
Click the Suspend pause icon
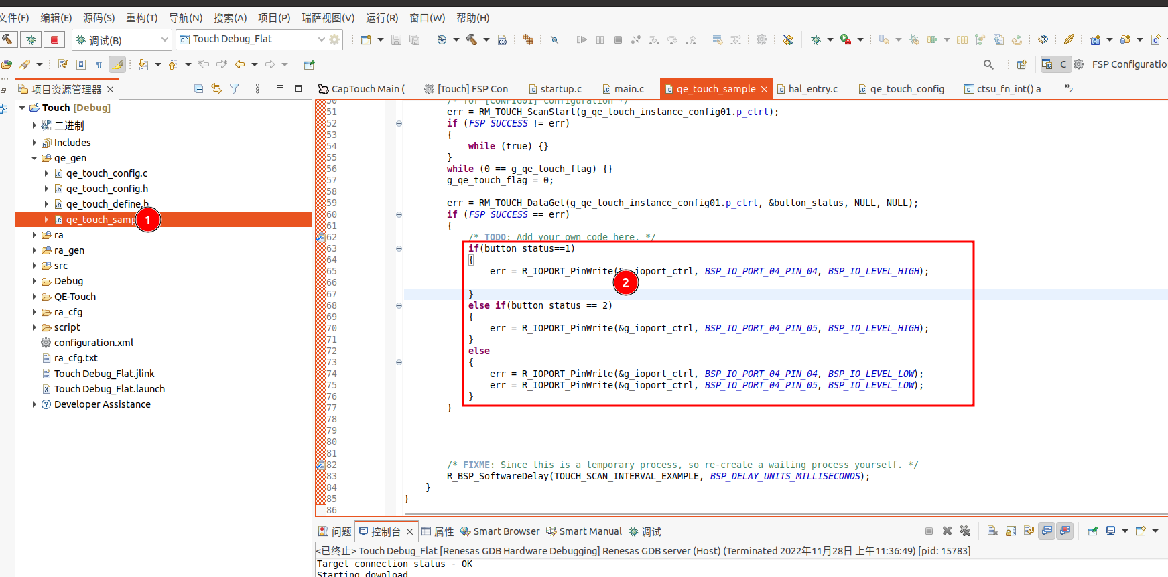click(x=600, y=39)
